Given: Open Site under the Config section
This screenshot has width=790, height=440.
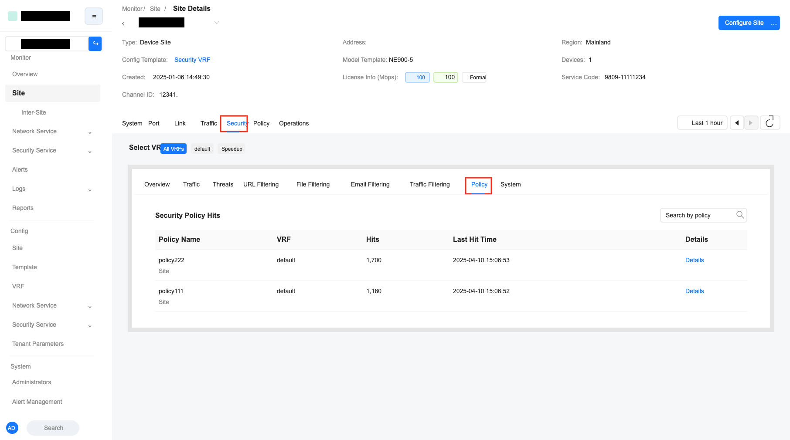Looking at the screenshot, I should [17, 248].
